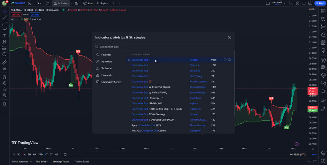This screenshot has width=327, height=165.
Task: Close the Indicators dialog
Action: (x=229, y=37)
